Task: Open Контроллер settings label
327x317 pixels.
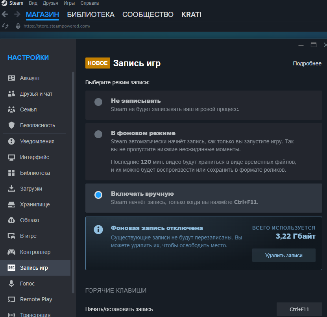Action: pyautogui.click(x=35, y=252)
